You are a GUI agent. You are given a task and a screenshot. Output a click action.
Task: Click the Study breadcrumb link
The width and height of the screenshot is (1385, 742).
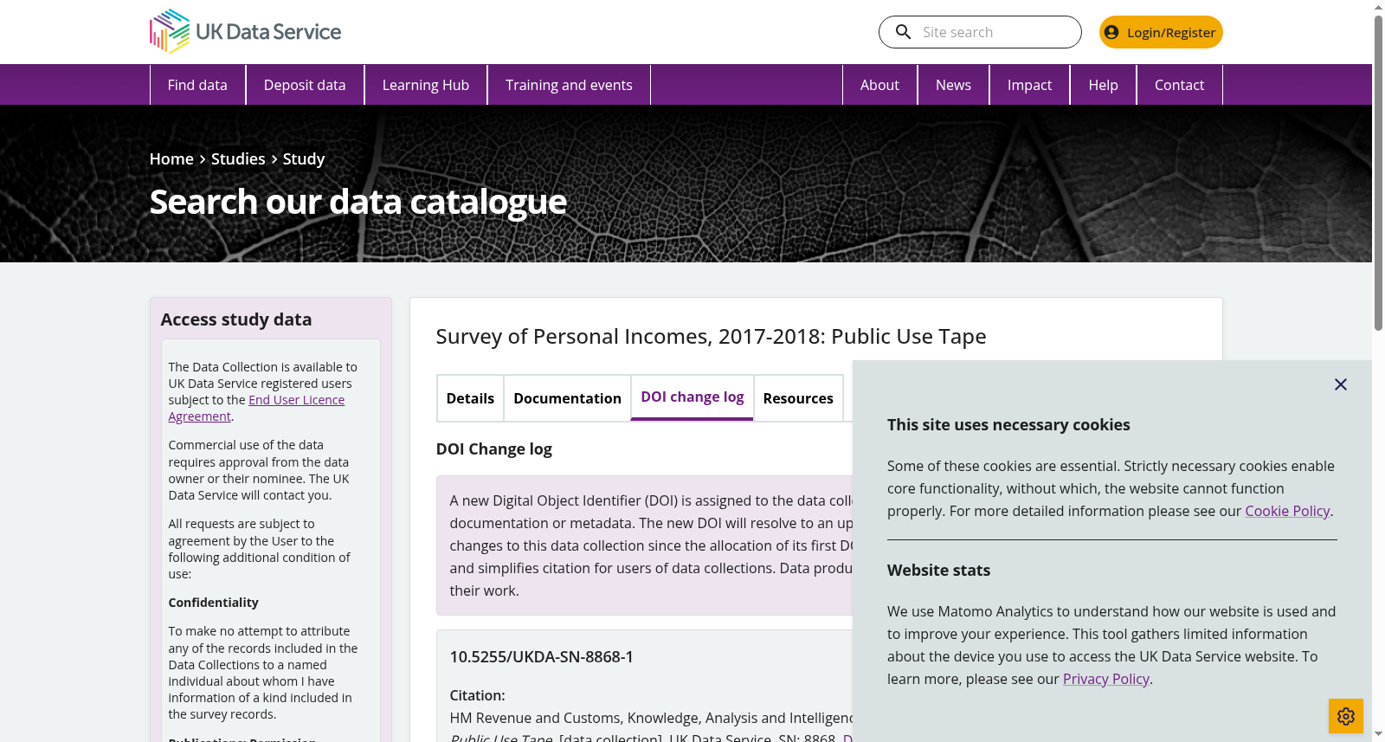coord(304,158)
